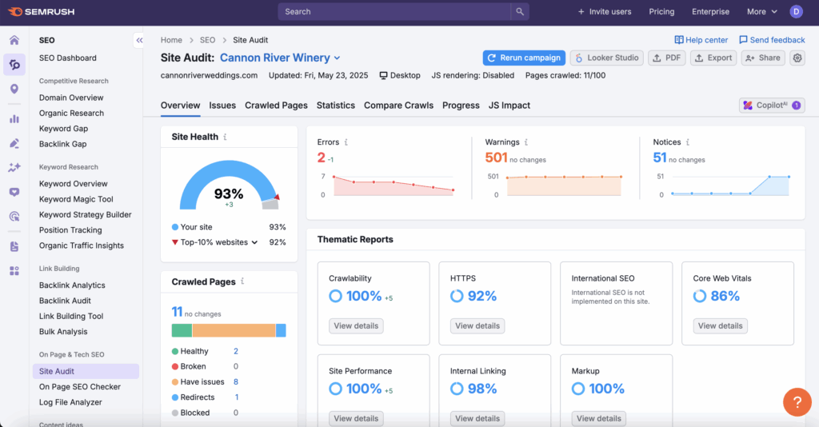Open the Pricing link
819x427 pixels.
point(661,11)
